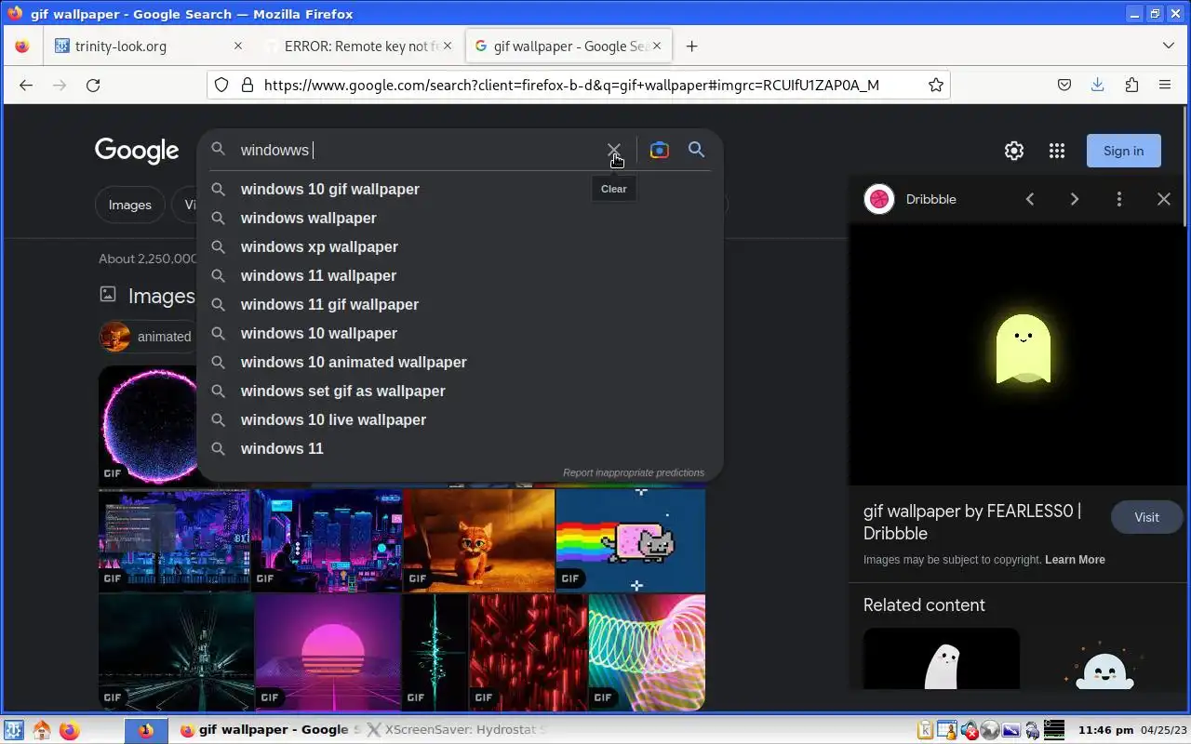Close the image preview panel
The height and width of the screenshot is (744, 1191).
click(1164, 199)
